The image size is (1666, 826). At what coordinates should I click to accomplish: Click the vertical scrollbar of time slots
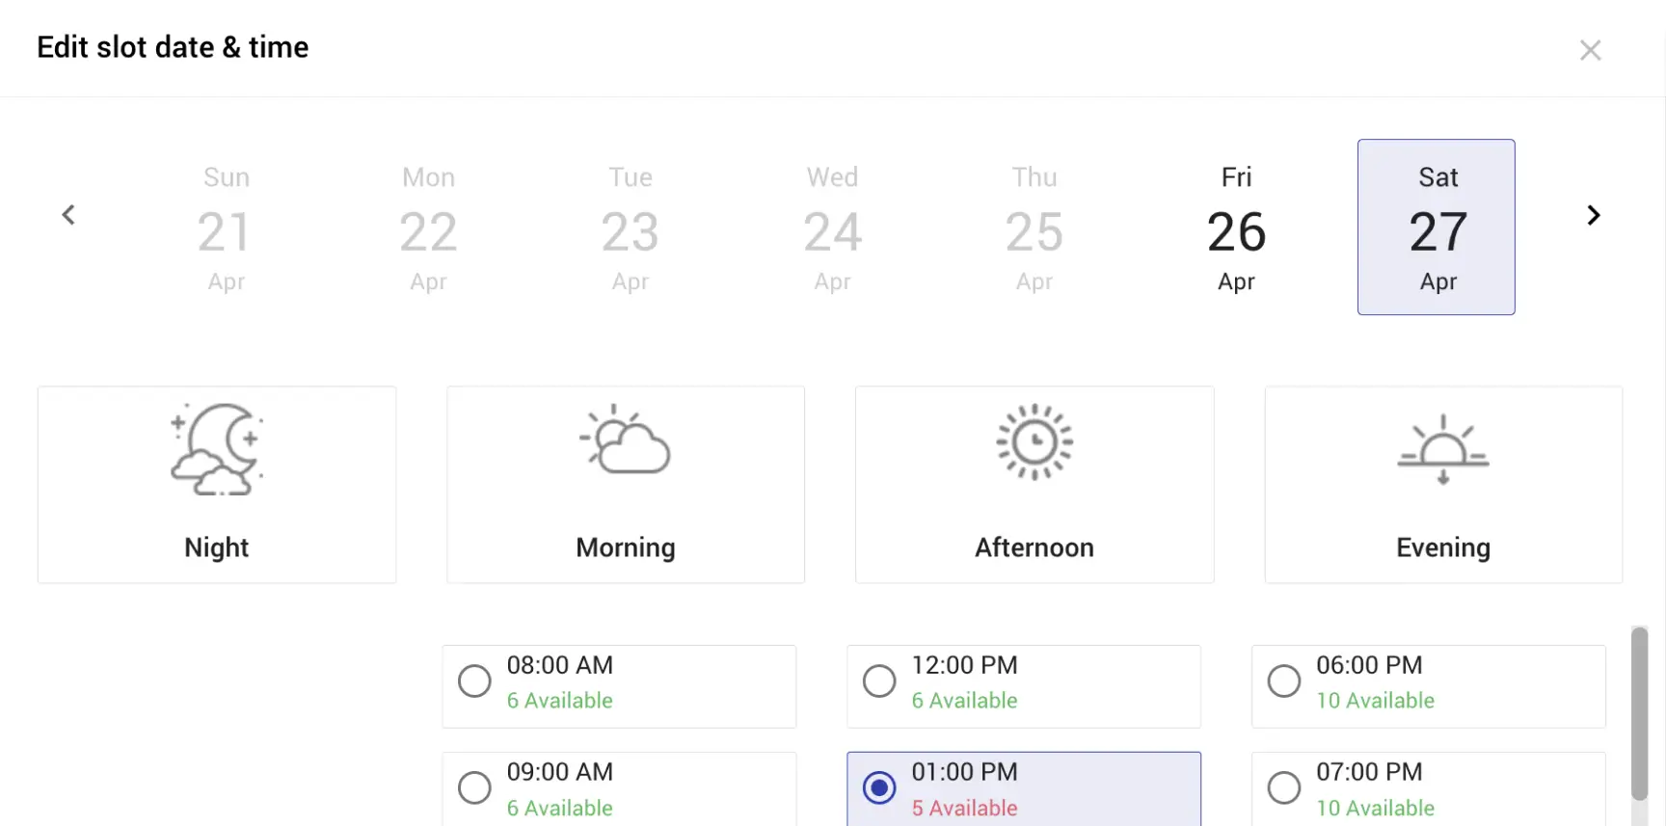[x=1639, y=713]
